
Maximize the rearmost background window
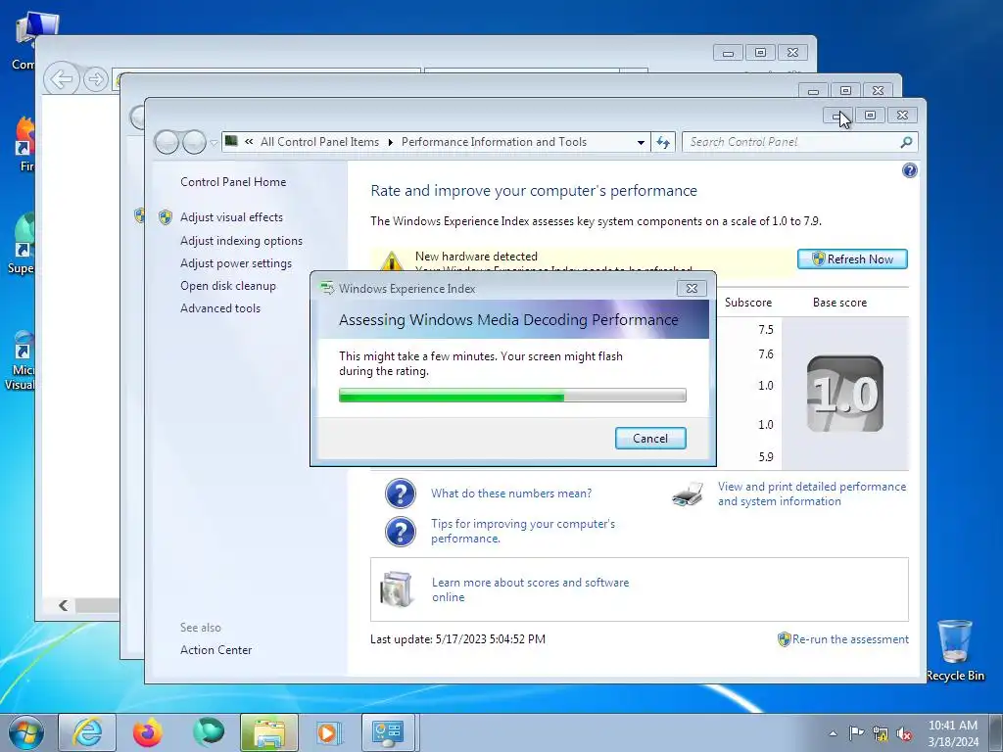[760, 53]
